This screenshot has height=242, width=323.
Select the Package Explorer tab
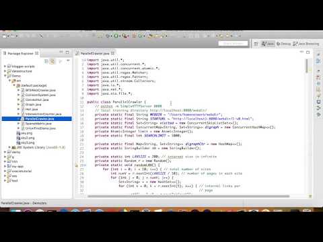20,53
